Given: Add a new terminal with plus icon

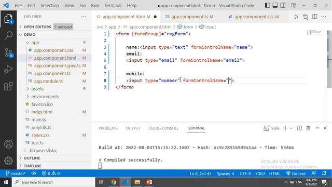Looking at the screenshot, I should click(x=285, y=128).
